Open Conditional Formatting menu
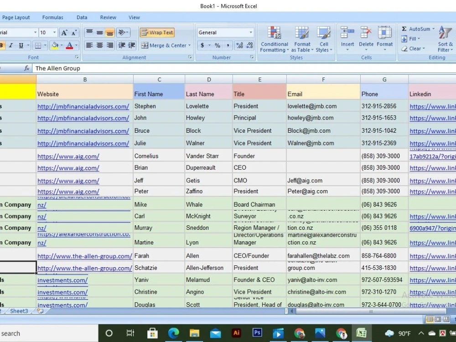Viewport: 456px width, 342px height. point(274,39)
